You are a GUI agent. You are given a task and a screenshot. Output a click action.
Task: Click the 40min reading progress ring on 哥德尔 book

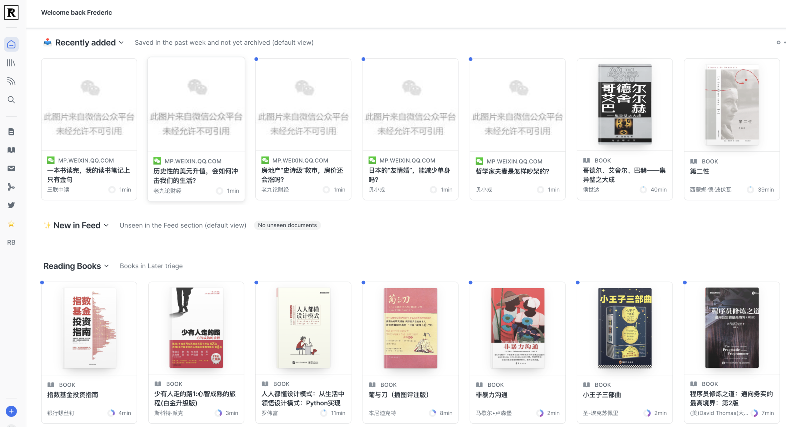pos(643,190)
